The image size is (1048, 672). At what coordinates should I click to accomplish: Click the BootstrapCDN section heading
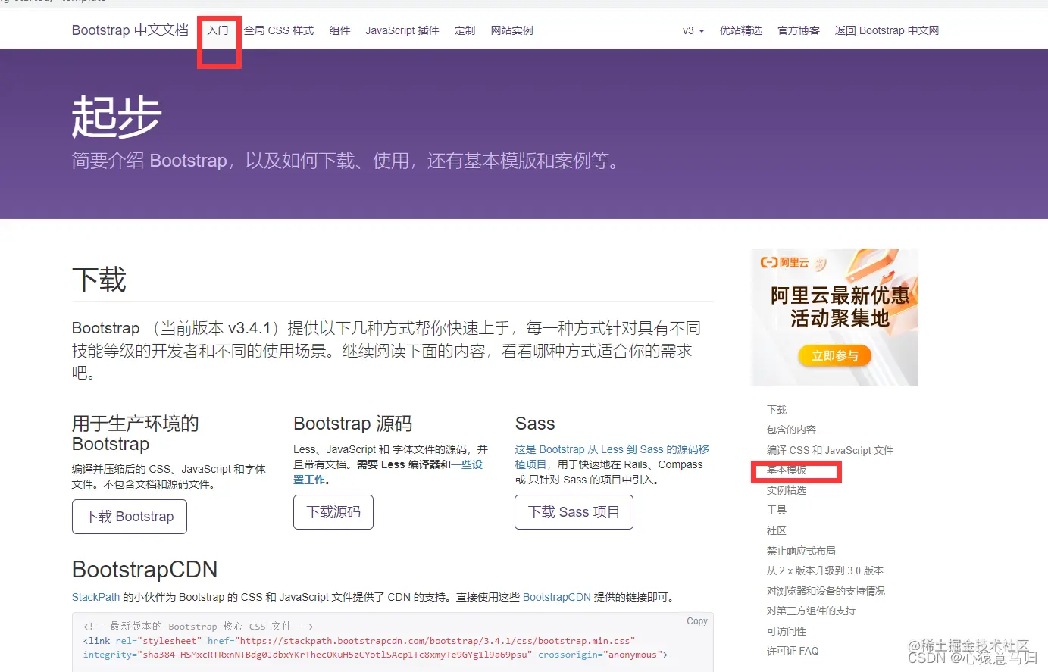coord(145,570)
